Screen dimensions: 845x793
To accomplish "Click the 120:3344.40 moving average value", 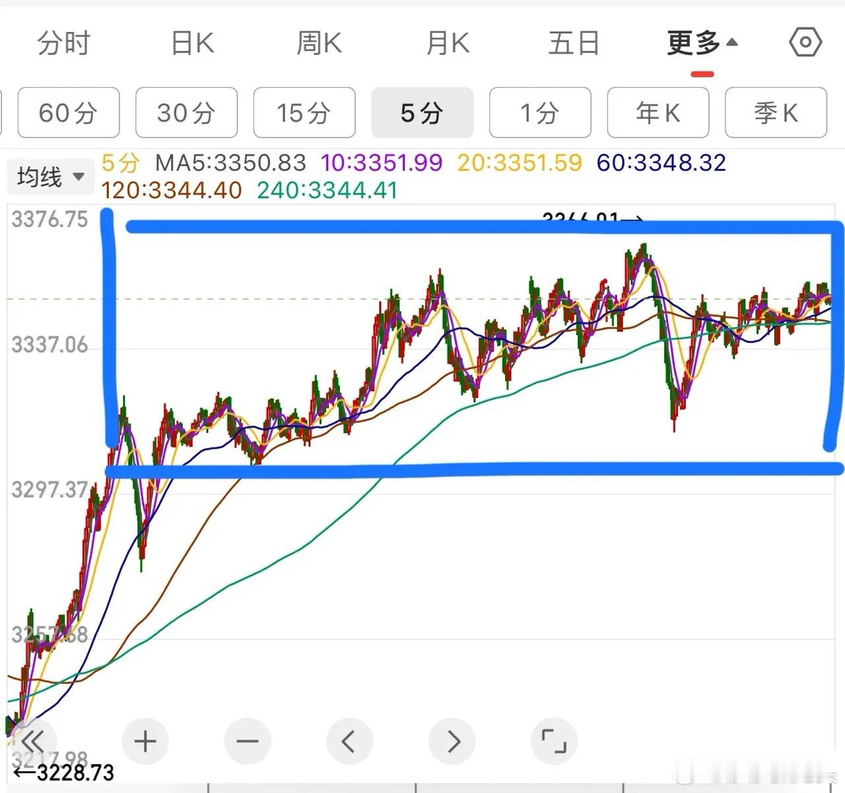I will (172, 191).
